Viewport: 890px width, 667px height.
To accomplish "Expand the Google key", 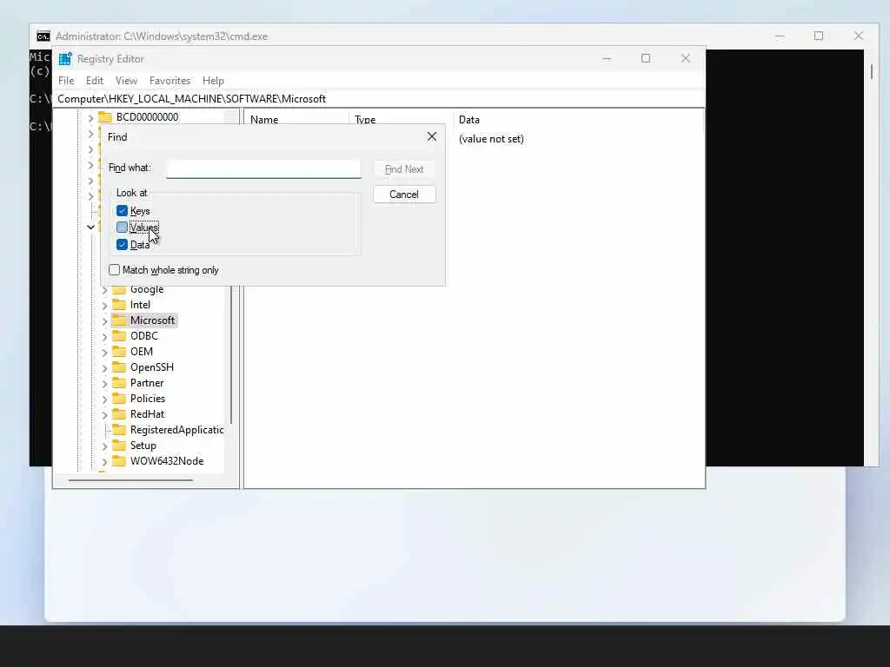I will [104, 290].
